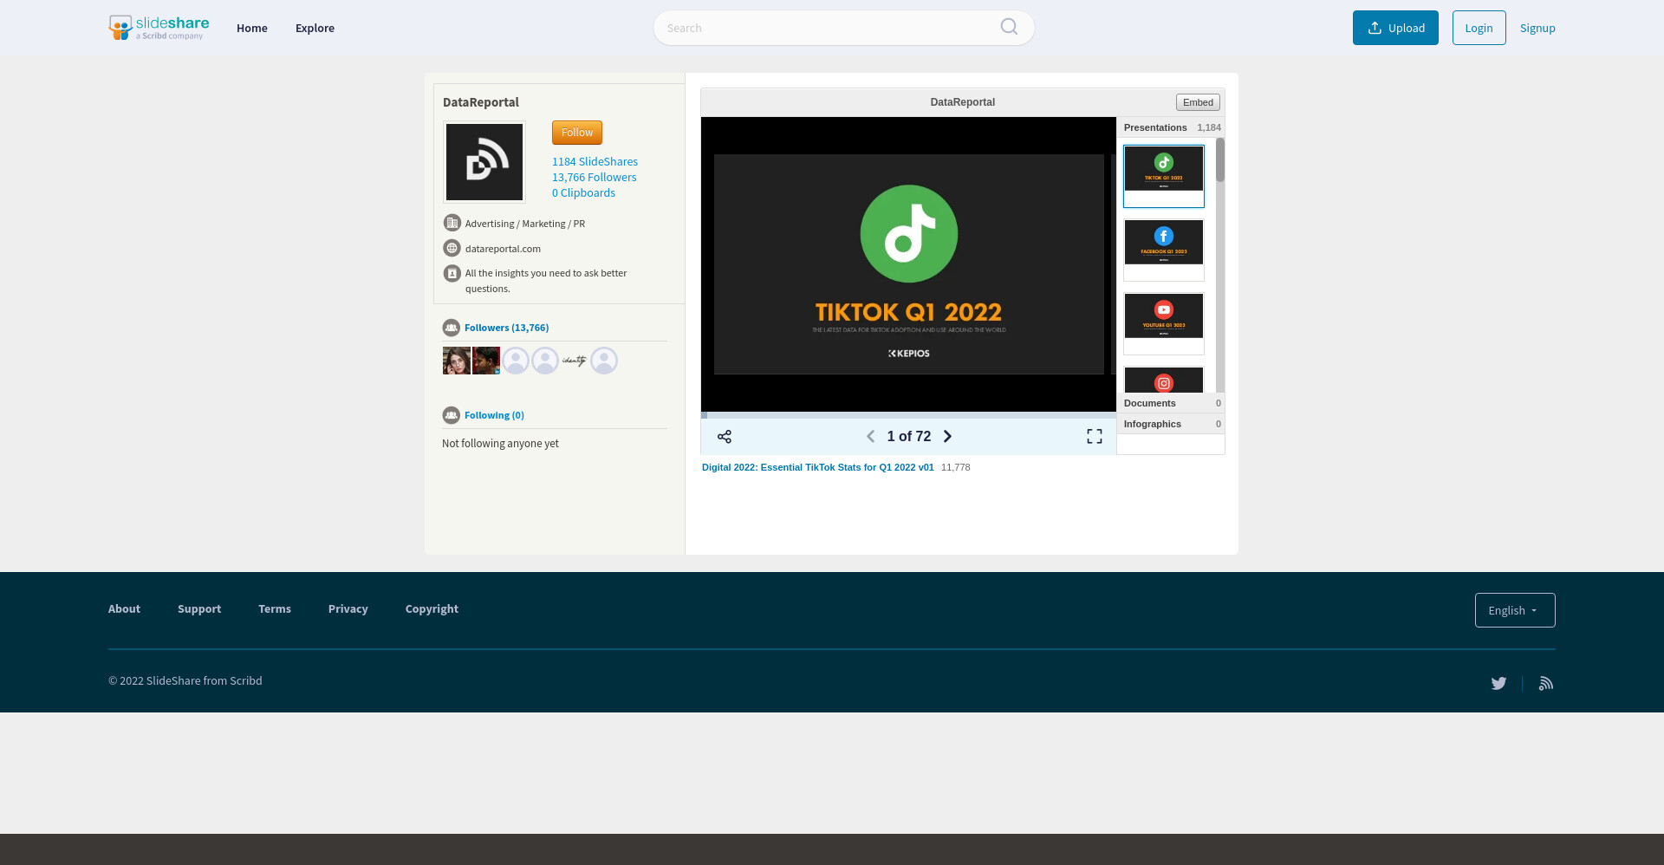1664x865 pixels.
Task: Click into the Search field
Action: (843, 28)
